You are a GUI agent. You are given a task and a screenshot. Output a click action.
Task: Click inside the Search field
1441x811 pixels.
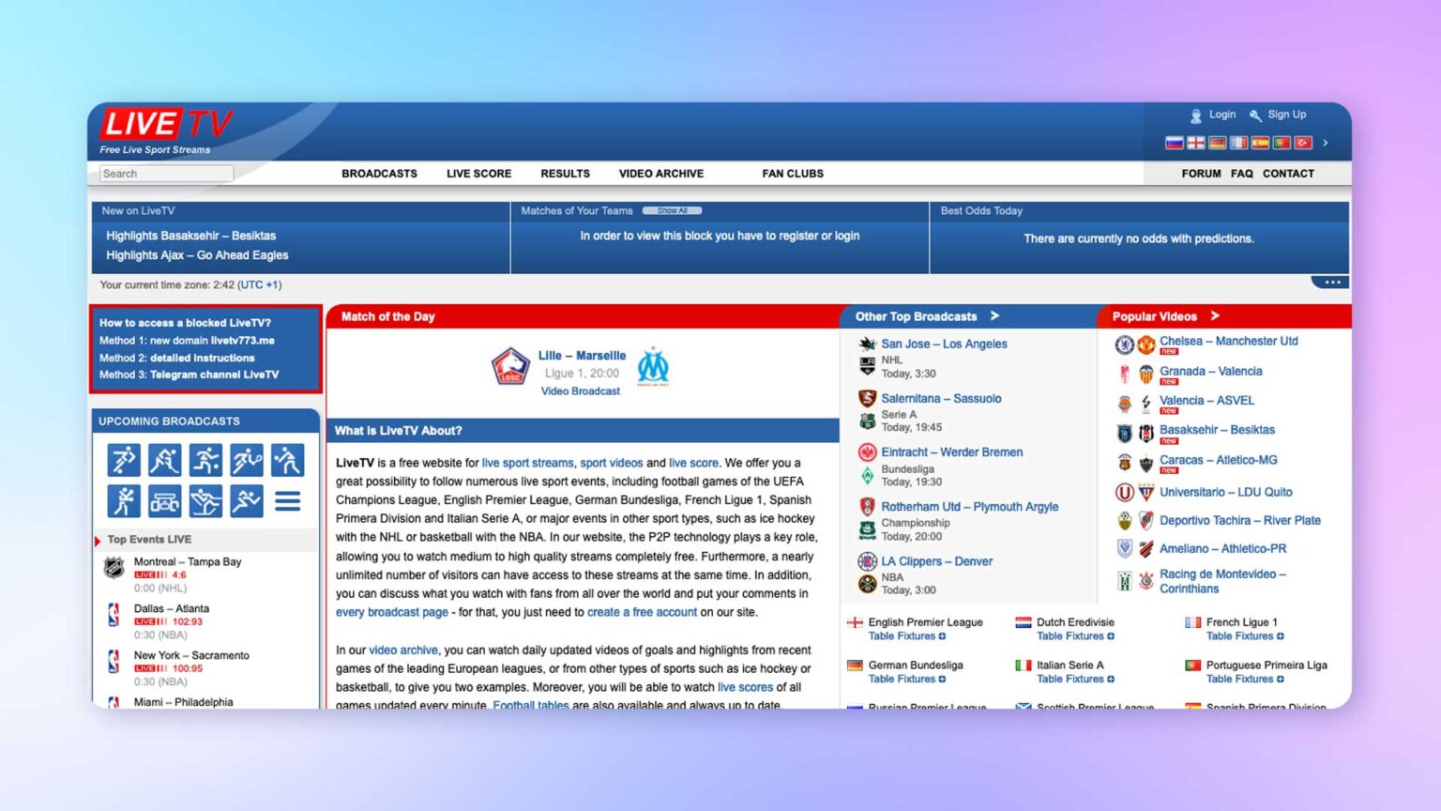point(166,174)
